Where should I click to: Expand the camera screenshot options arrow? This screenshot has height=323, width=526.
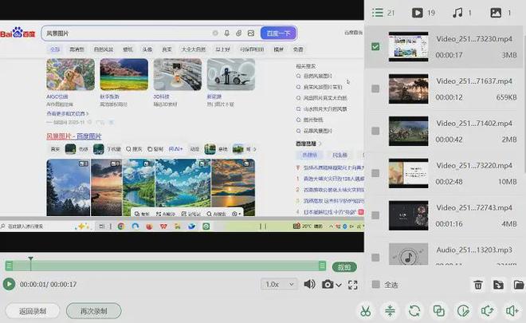(339, 286)
